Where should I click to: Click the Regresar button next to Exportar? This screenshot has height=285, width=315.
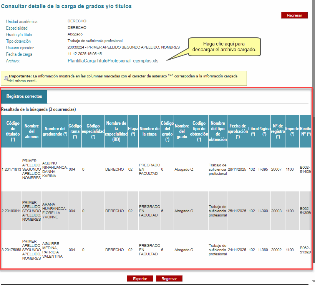click(x=169, y=278)
